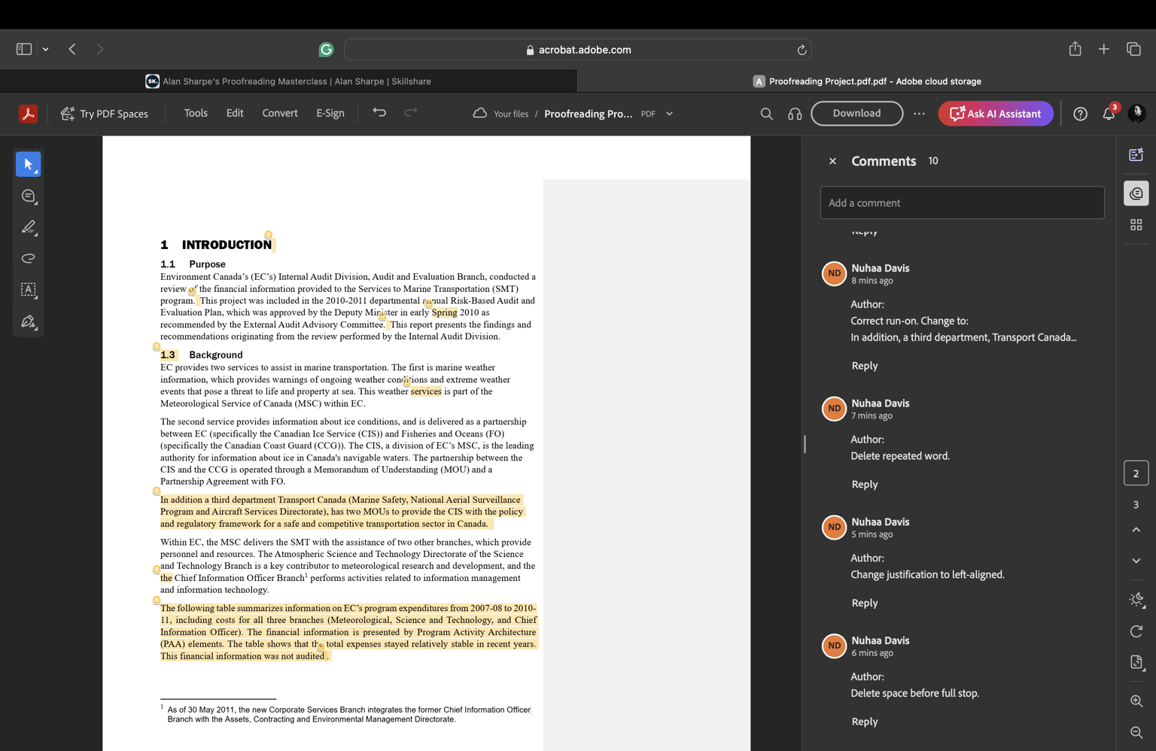
Task: Open a new Safari tab
Action: pos(1104,49)
